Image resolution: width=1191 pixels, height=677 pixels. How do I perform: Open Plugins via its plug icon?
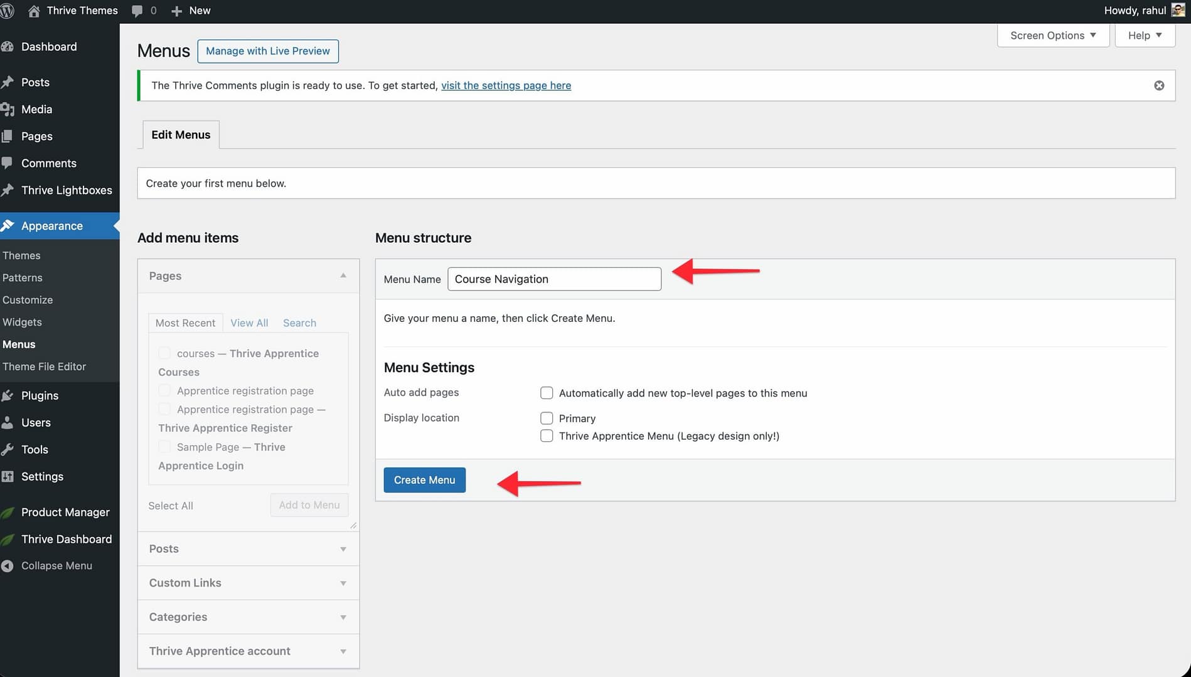pyautogui.click(x=8, y=395)
